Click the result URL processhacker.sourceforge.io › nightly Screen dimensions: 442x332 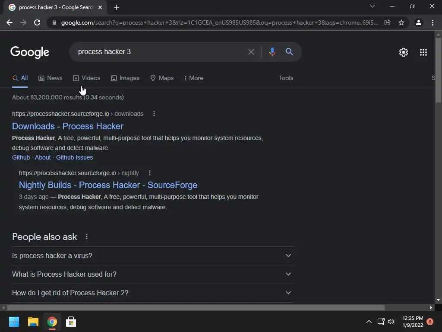79,173
